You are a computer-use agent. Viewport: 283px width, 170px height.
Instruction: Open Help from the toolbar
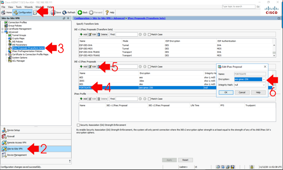pos(110,12)
